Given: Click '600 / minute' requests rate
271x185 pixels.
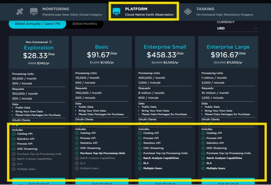Looking at the screenshot, I should pyautogui.click(x=148, y=98).
